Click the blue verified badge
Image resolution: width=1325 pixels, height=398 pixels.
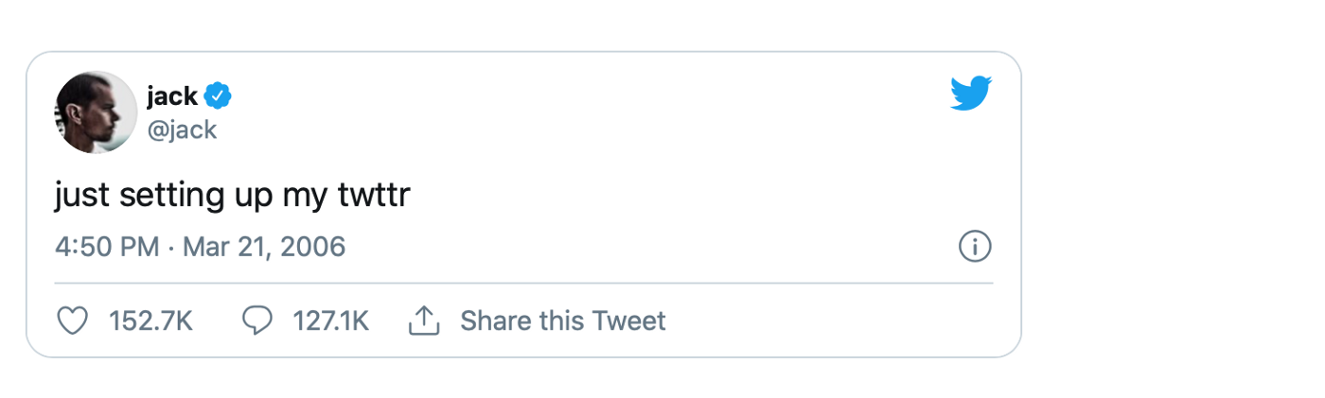[x=220, y=95]
